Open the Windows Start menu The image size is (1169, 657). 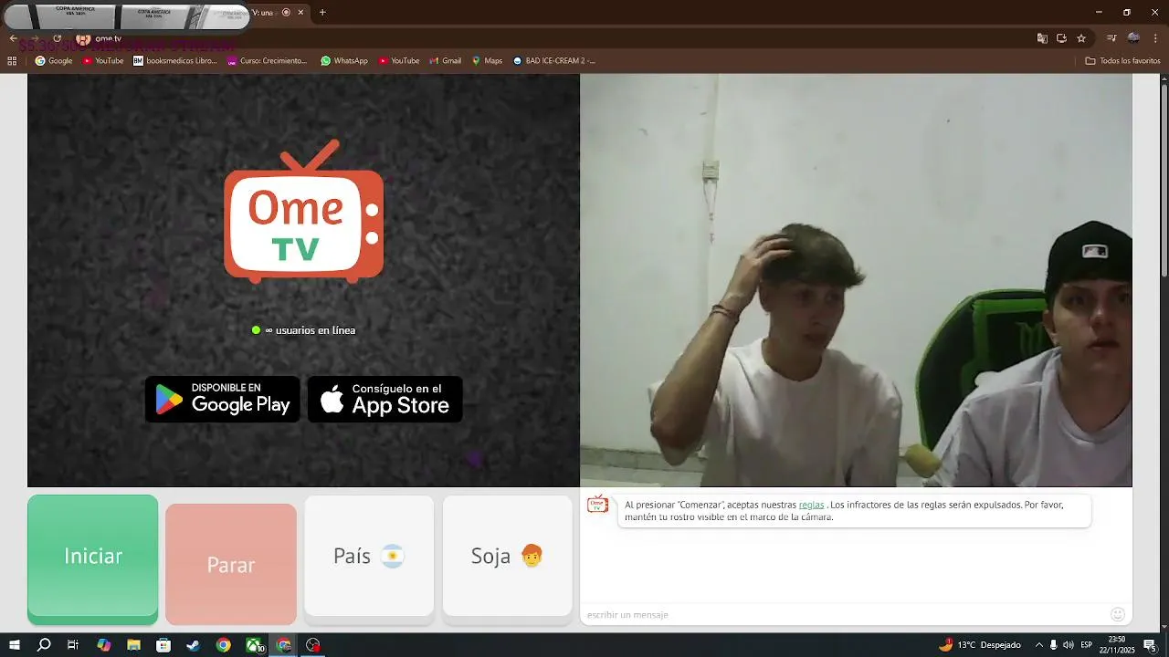tap(15, 645)
